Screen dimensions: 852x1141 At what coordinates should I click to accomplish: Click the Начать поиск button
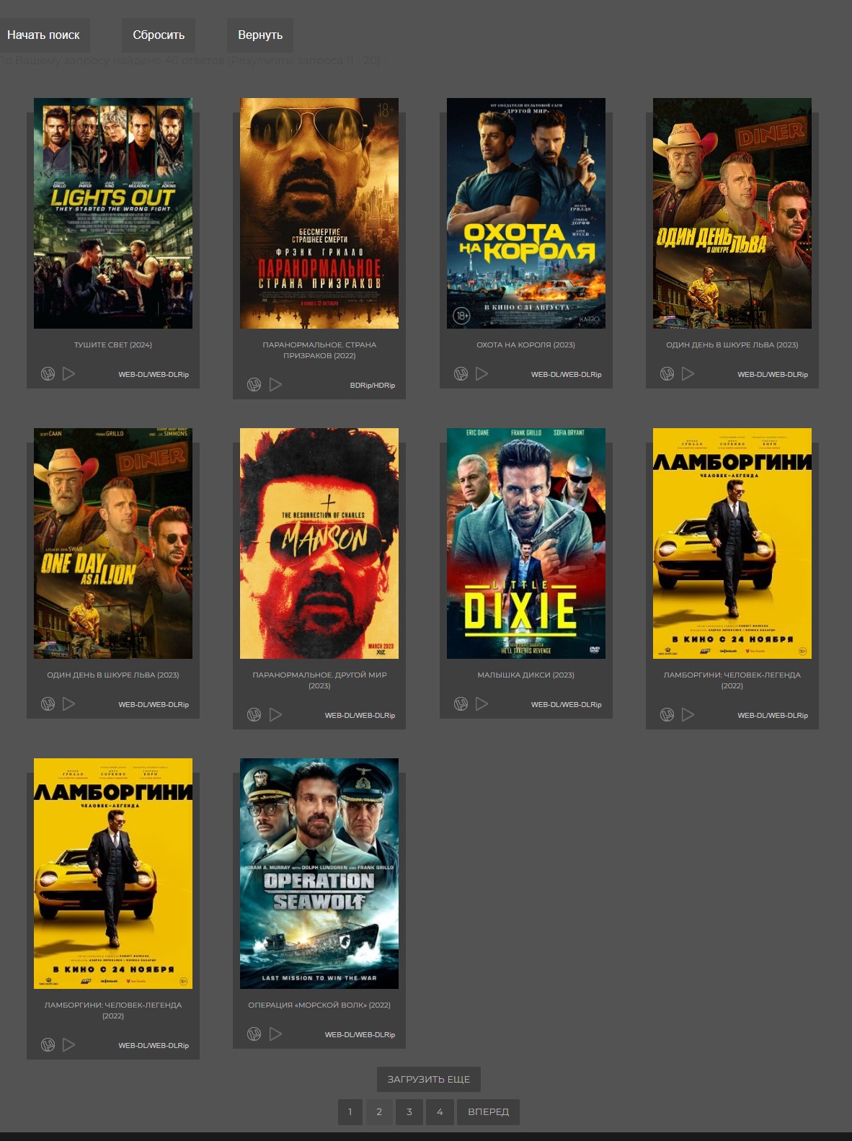[43, 35]
